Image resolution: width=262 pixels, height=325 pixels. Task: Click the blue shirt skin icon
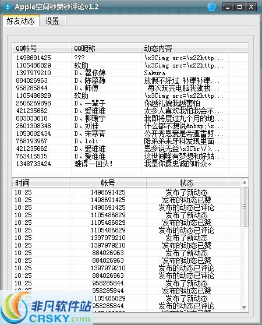point(211,7)
